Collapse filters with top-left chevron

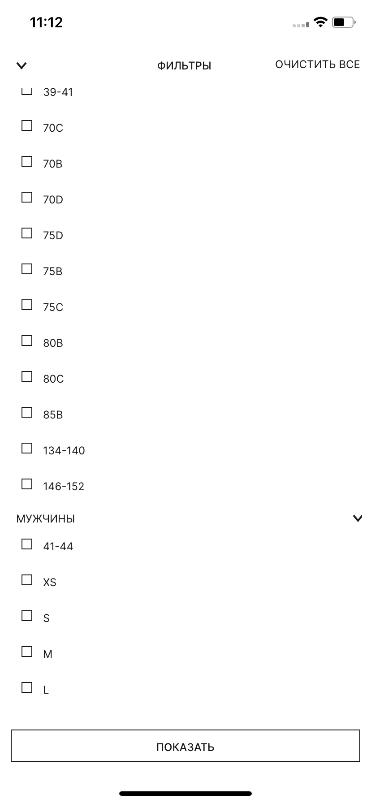point(22,66)
